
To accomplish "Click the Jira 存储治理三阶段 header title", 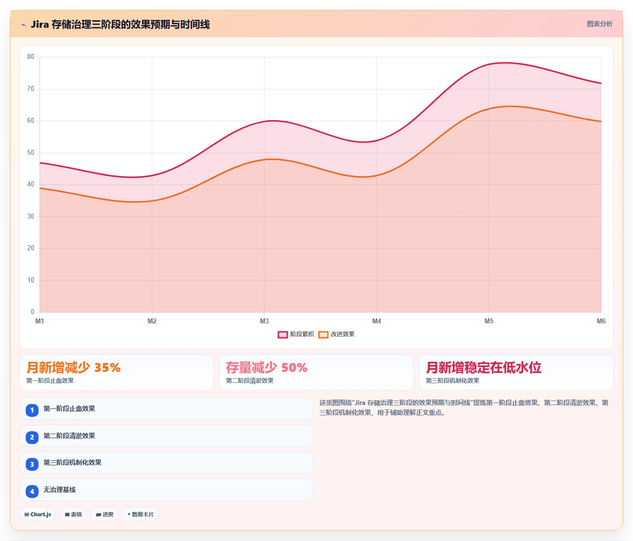I will pyautogui.click(x=120, y=24).
